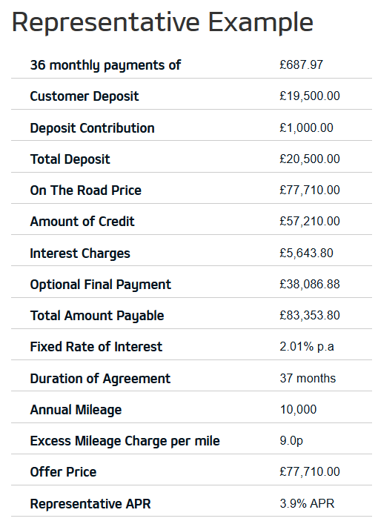Click the Offer Price label

(63, 472)
